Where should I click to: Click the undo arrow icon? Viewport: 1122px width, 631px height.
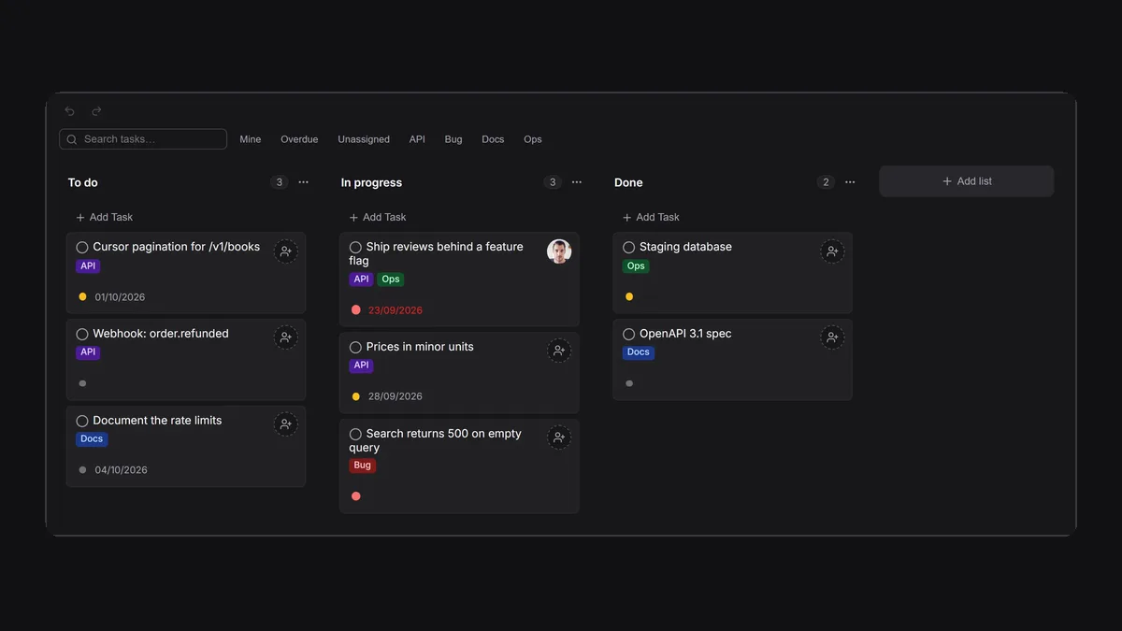[x=69, y=111]
